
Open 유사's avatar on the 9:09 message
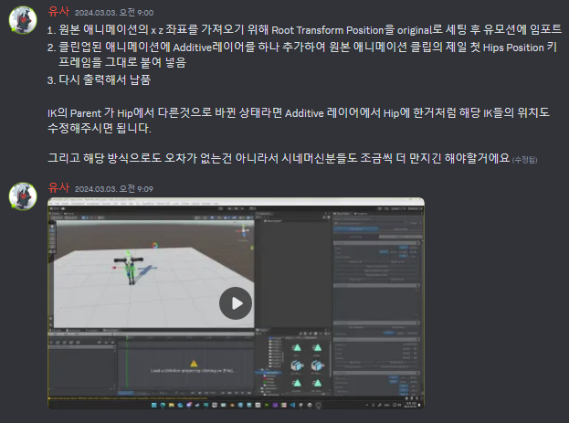click(23, 196)
